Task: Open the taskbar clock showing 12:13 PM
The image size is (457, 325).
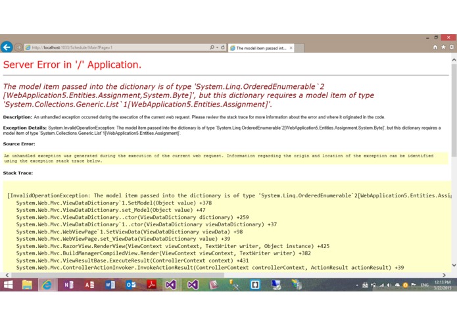Action: (x=443, y=286)
